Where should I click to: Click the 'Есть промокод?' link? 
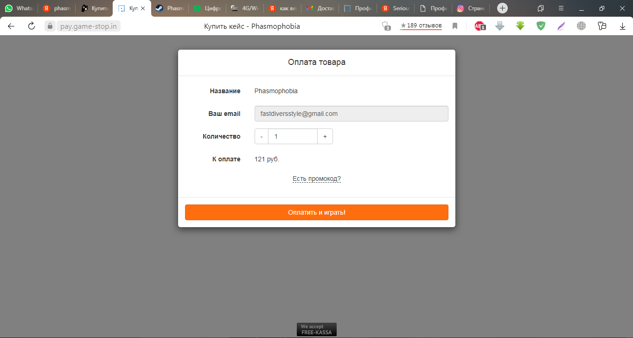317,179
